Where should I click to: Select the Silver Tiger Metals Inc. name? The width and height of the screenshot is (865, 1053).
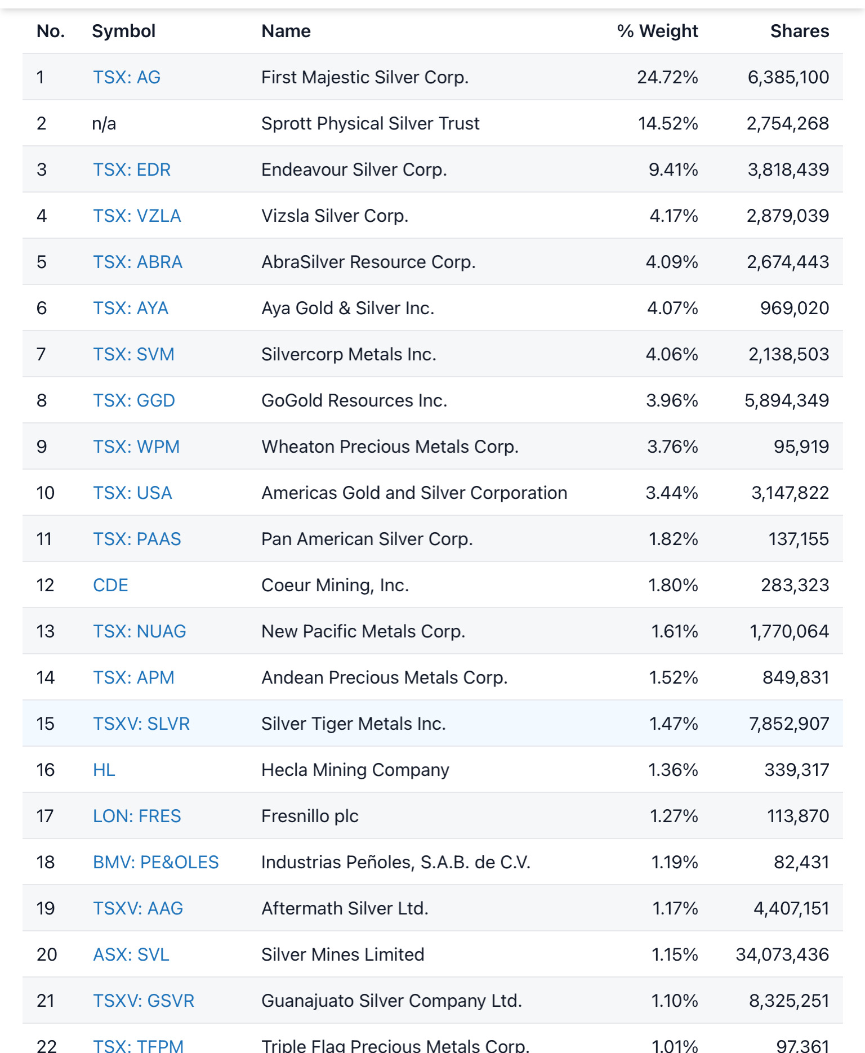[x=354, y=724]
